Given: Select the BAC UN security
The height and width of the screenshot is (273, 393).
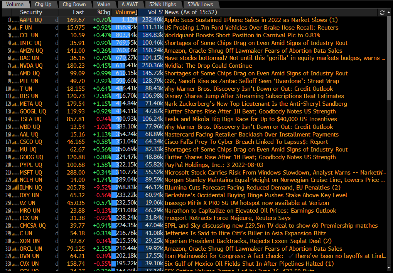Looking at the screenshot, I should click(29, 58).
